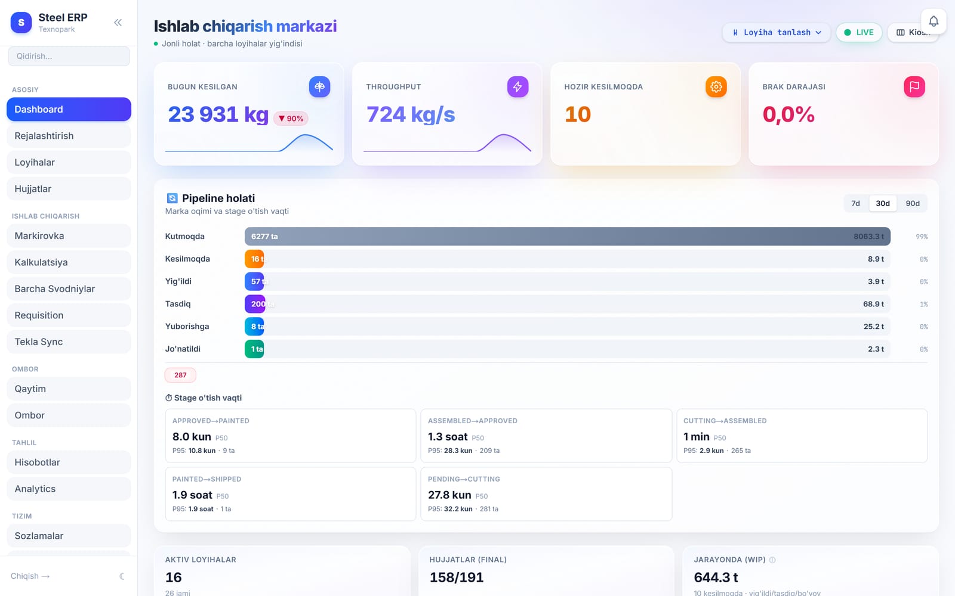Focus the Qidirish search field
Viewport: 955px width, 596px height.
coord(69,56)
